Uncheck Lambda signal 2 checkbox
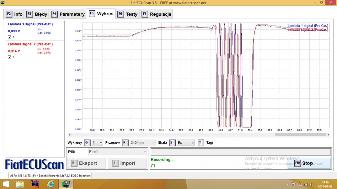The image size is (337, 189). tap(9, 57)
